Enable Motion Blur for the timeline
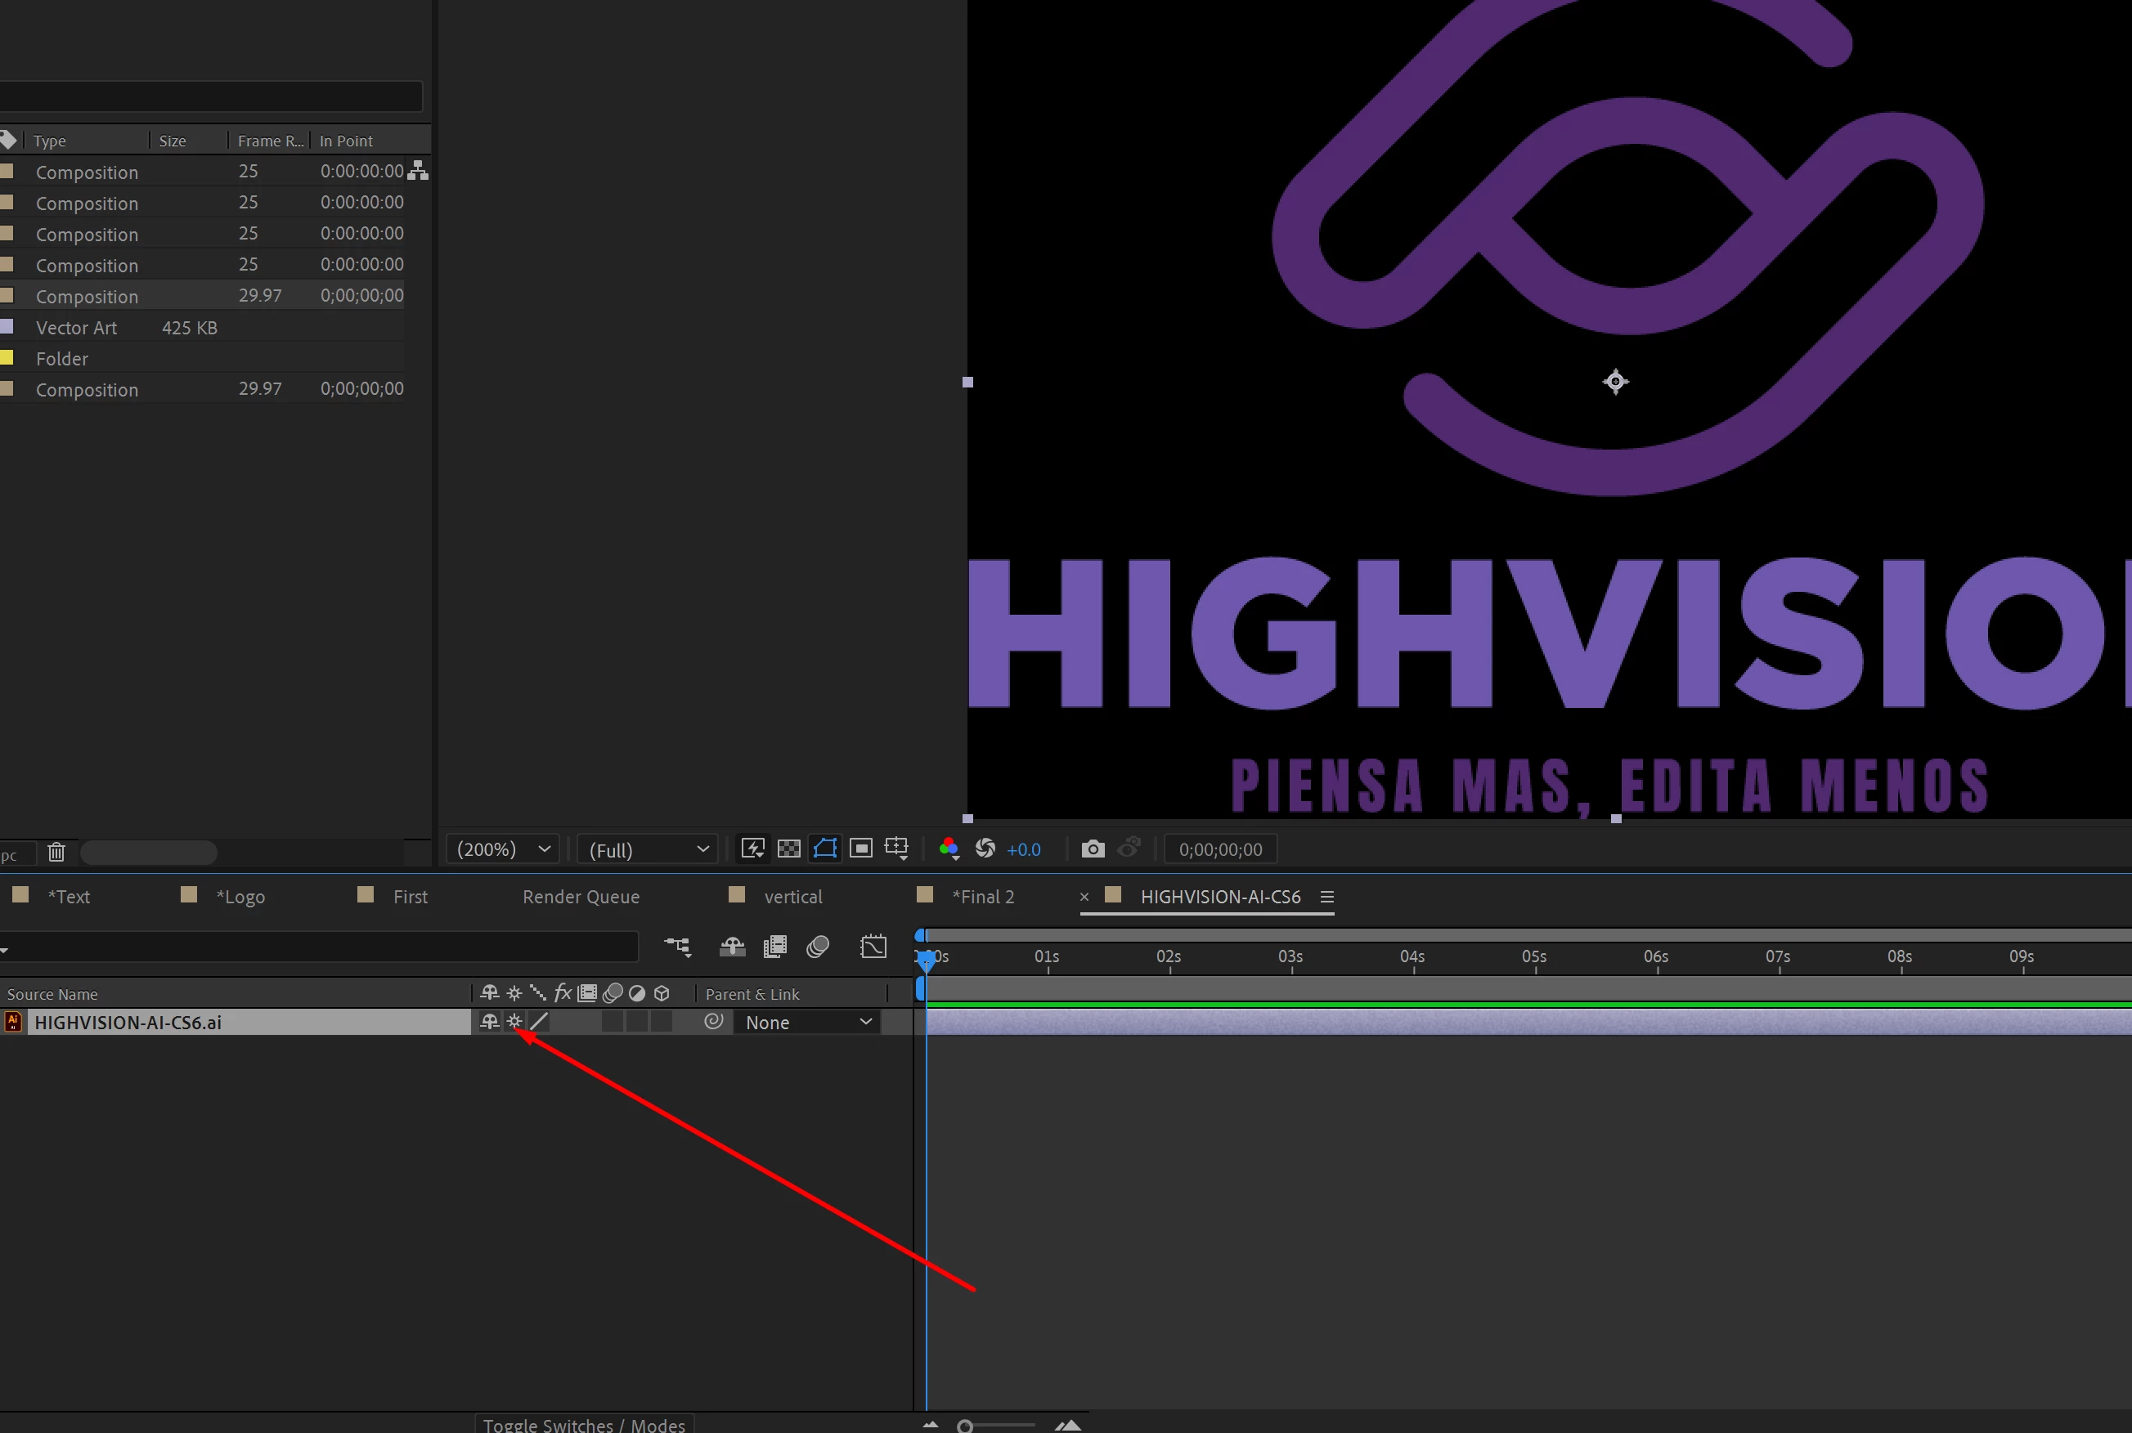Viewport: 2132px width, 1433px height. [x=819, y=947]
